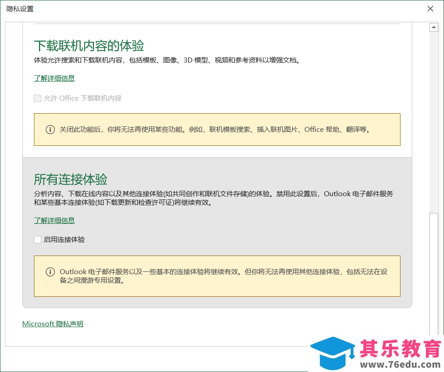Enable the 启用连接体验 checkbox

click(37, 240)
